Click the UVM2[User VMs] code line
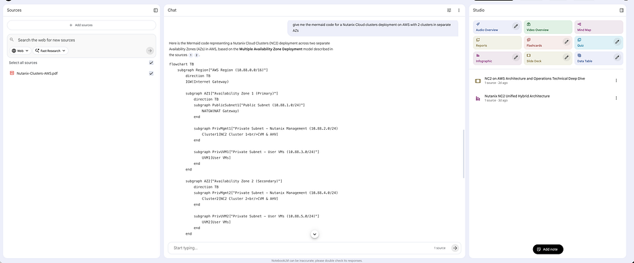 [216, 222]
